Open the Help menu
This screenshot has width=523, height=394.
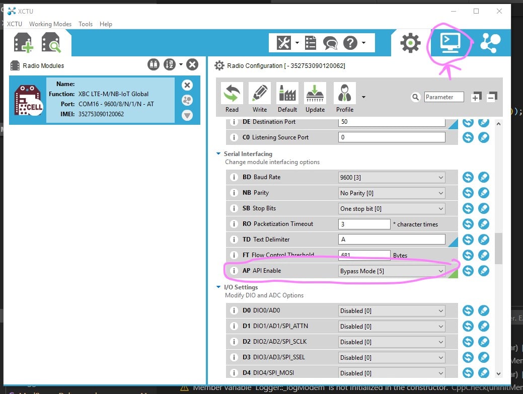106,24
